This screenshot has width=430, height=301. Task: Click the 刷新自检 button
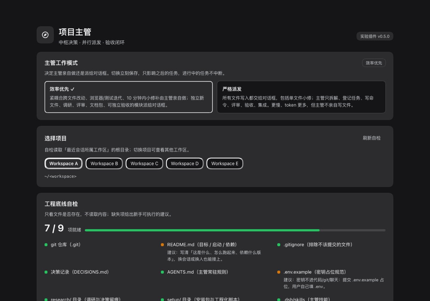coord(372,138)
